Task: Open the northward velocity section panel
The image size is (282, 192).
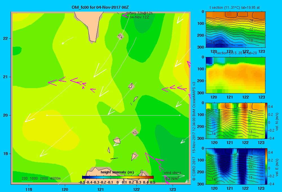Action: (235, 121)
